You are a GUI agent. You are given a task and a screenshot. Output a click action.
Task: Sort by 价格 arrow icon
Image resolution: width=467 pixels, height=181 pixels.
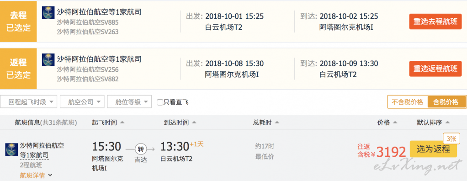pyautogui.click(x=395, y=122)
